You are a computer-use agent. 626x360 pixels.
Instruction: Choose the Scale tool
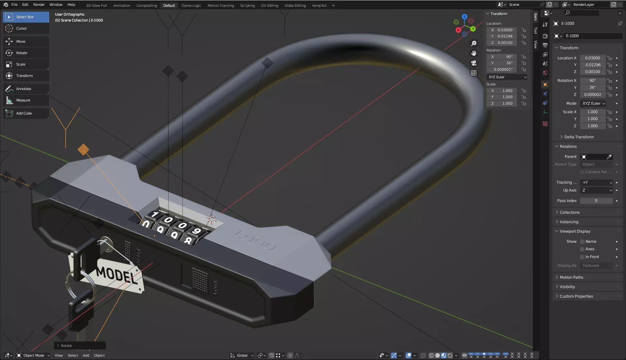coord(26,64)
